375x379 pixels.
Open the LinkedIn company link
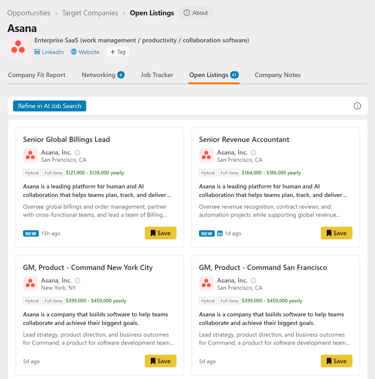[49, 52]
